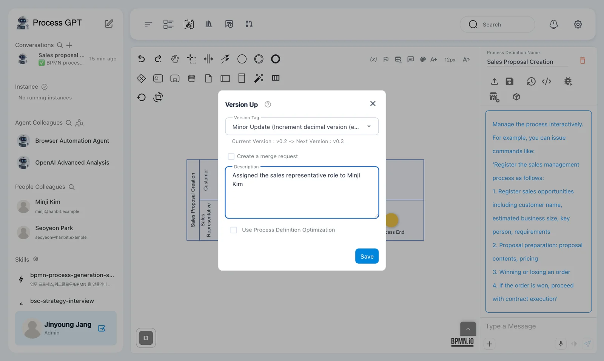The image size is (604, 361).
Task: Search People Colleagues
Action: [72, 187]
